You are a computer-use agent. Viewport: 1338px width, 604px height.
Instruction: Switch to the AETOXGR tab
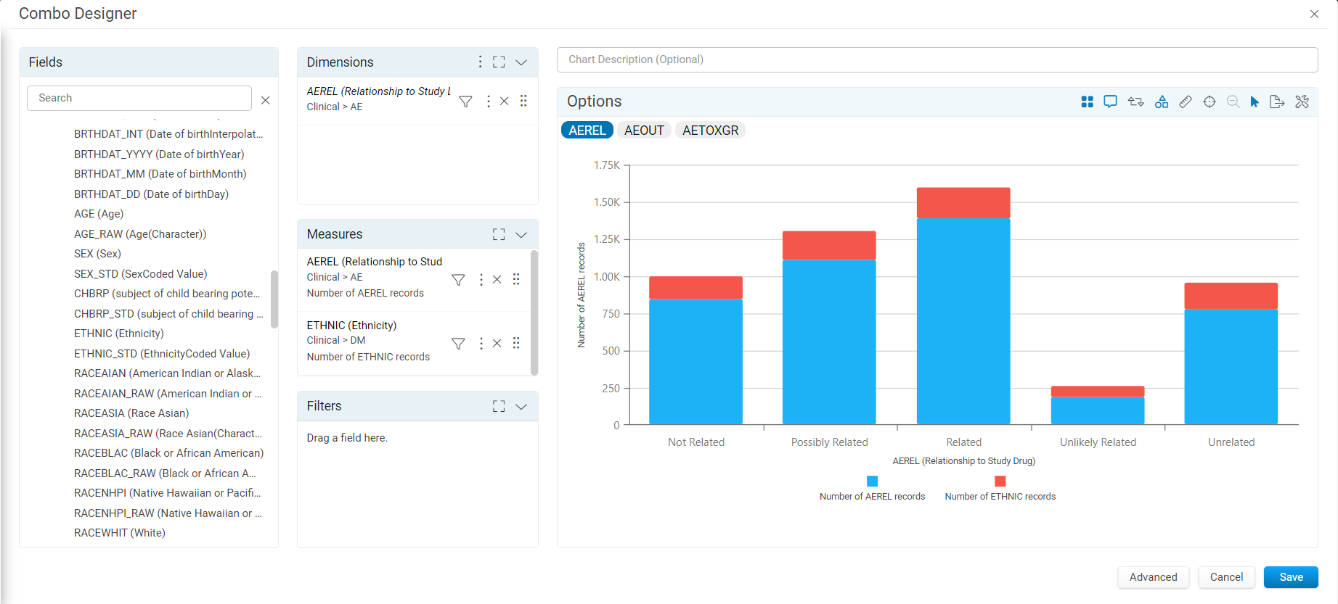coord(711,131)
